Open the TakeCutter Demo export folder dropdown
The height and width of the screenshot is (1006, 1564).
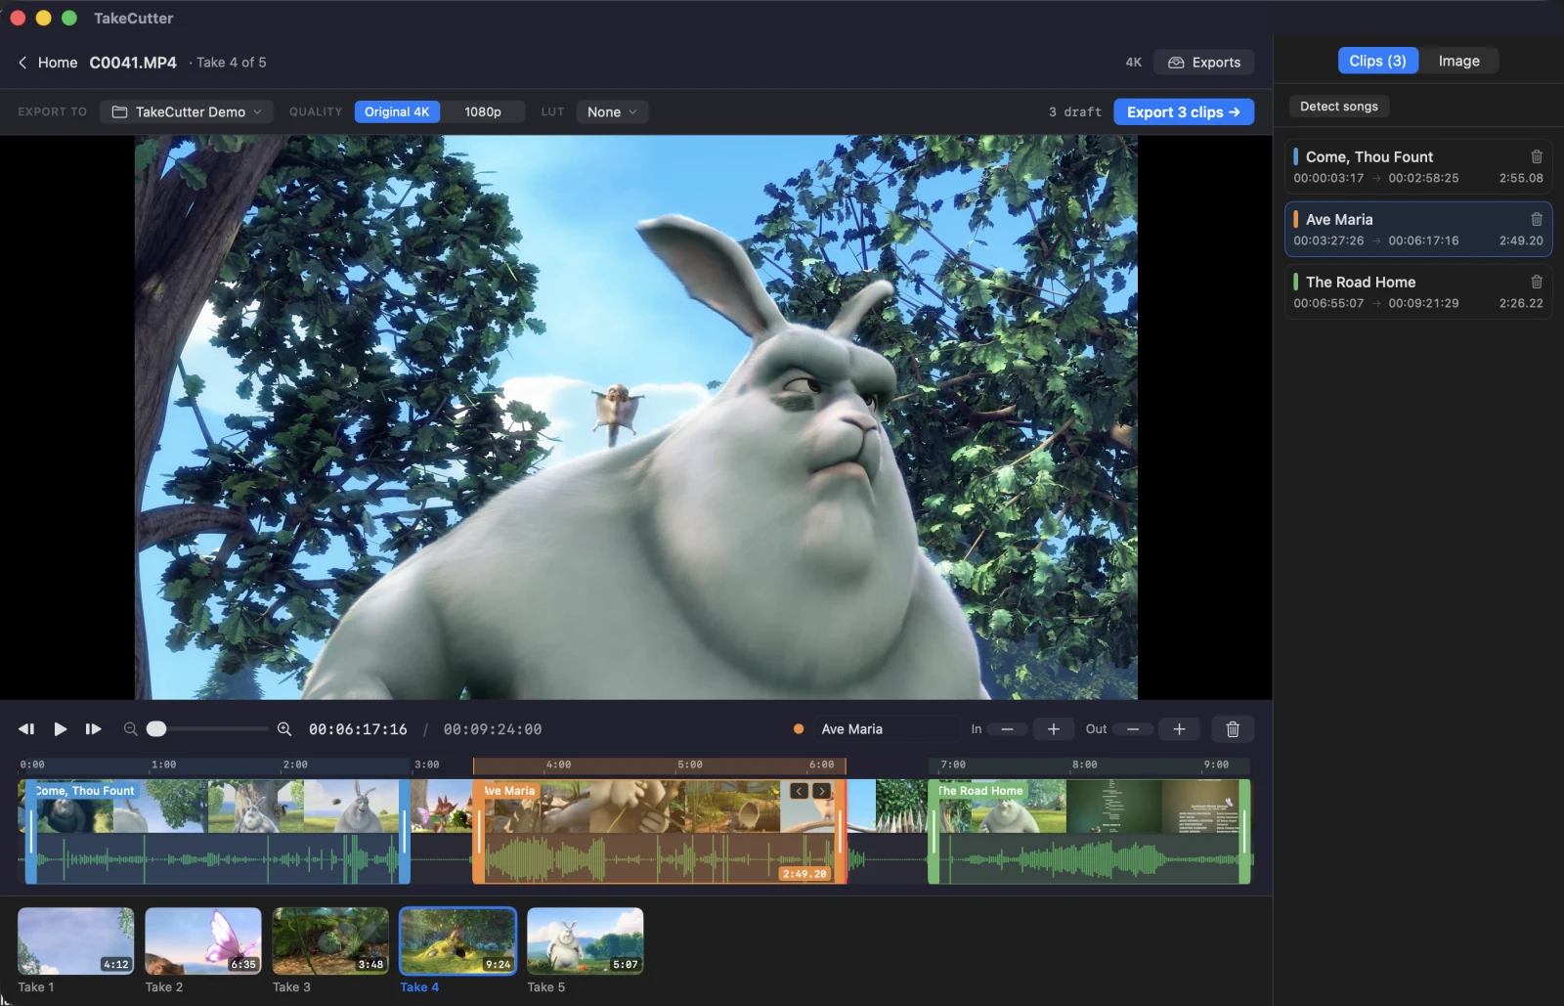[186, 112]
